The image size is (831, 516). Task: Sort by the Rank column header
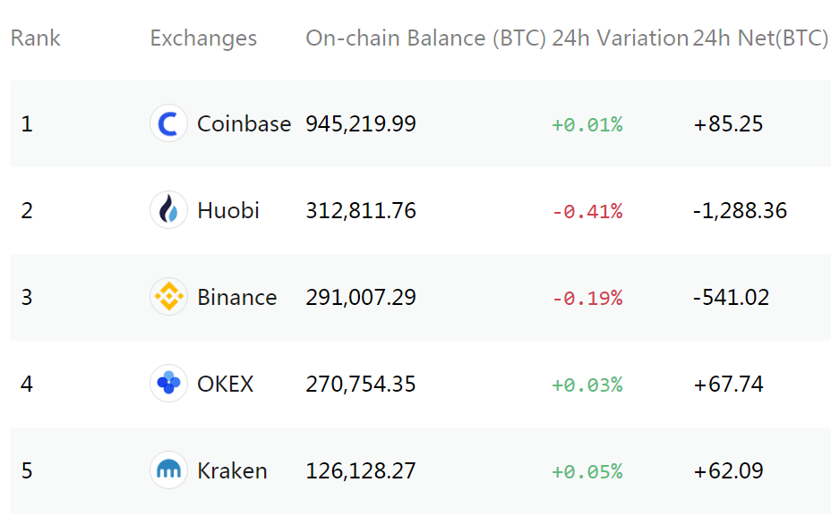pyautogui.click(x=36, y=38)
